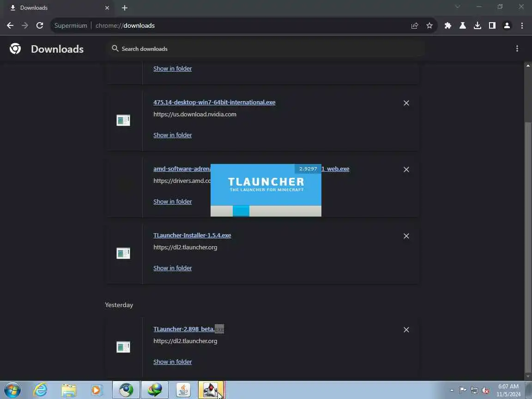The width and height of the screenshot is (532, 399).
Task: Show TLauncher-Installer-1.5.4 in folder
Action: [x=172, y=268]
